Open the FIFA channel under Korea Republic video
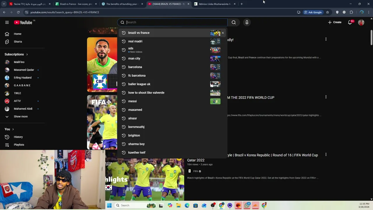 [x=196, y=171]
